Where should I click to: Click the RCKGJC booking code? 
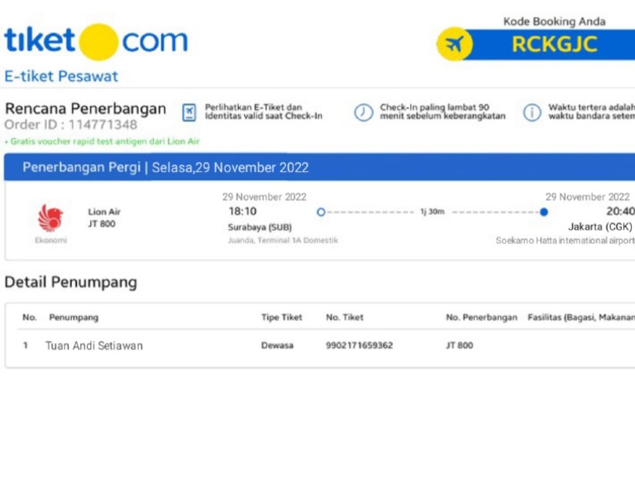tap(553, 45)
